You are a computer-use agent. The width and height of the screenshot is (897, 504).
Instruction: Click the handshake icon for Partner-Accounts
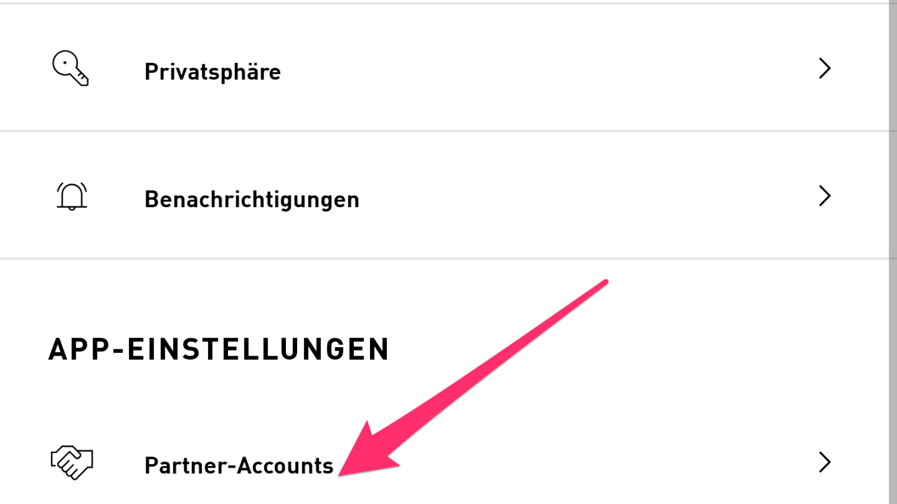pos(72,463)
